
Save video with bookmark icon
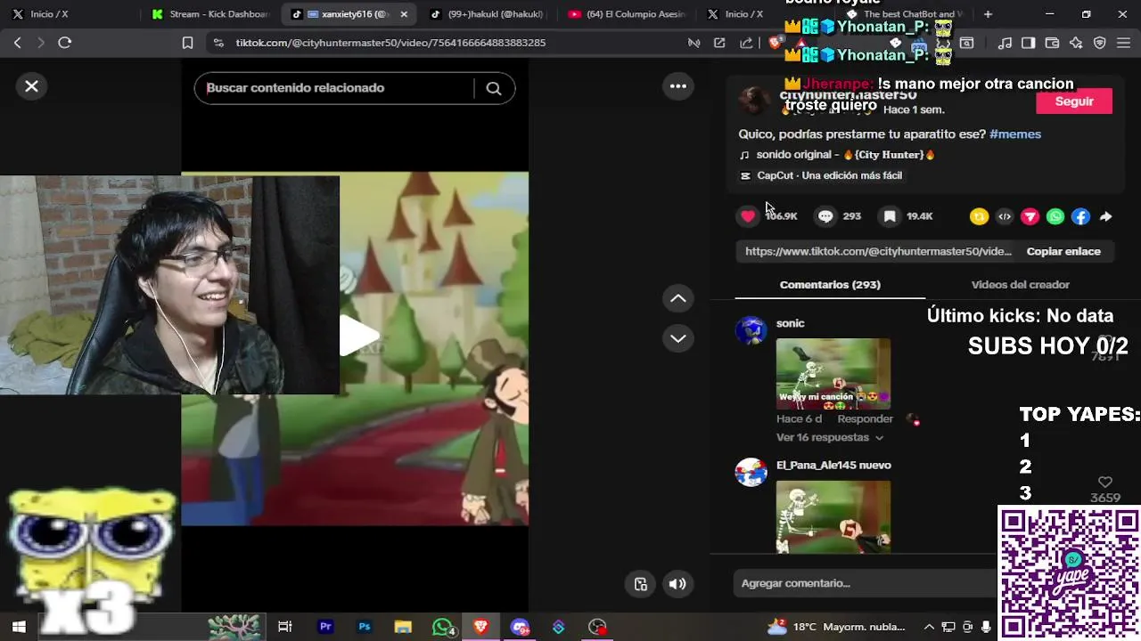(890, 216)
